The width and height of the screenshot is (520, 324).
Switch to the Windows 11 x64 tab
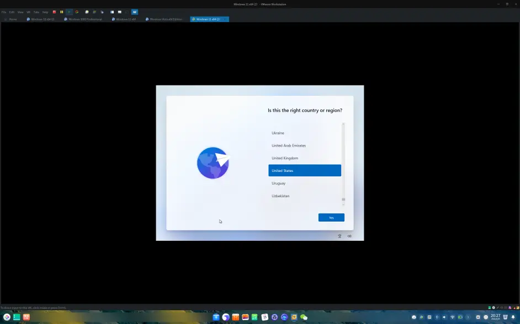pos(124,19)
